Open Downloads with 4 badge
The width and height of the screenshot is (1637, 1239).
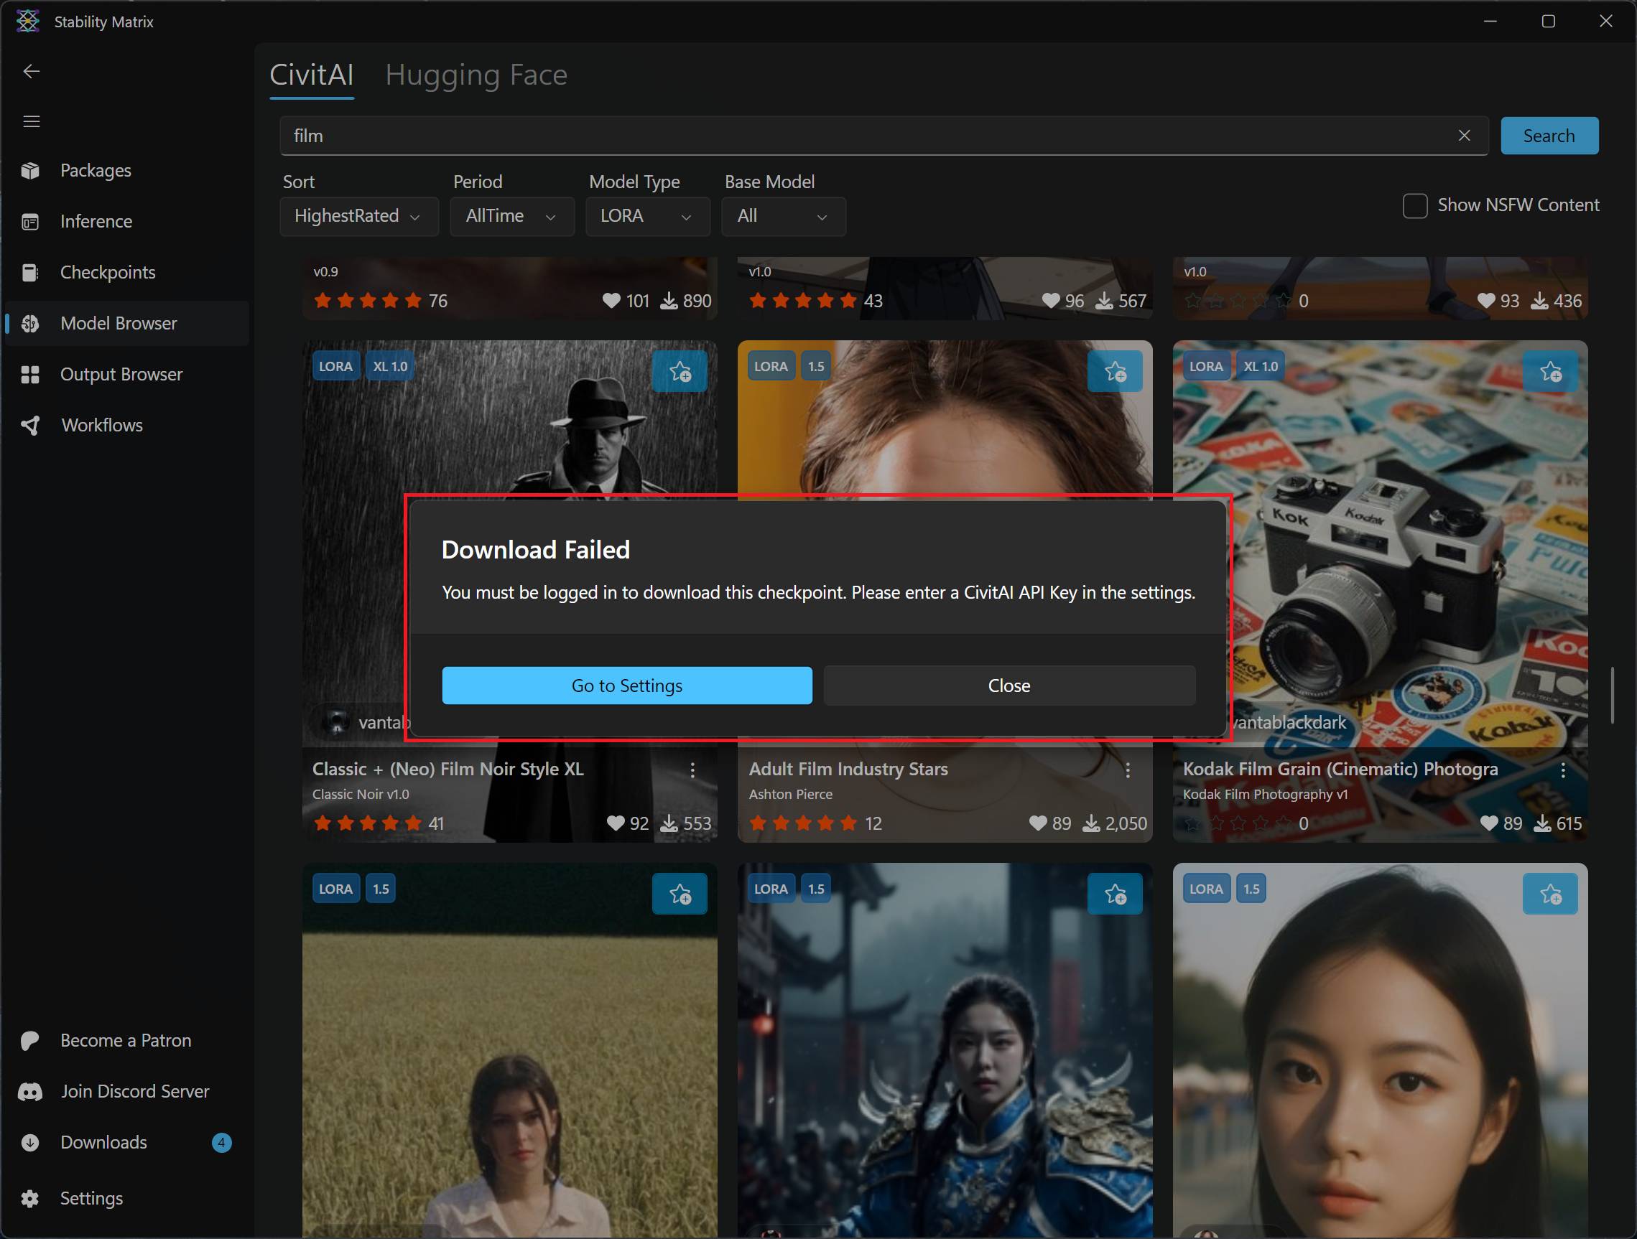[x=103, y=1142]
